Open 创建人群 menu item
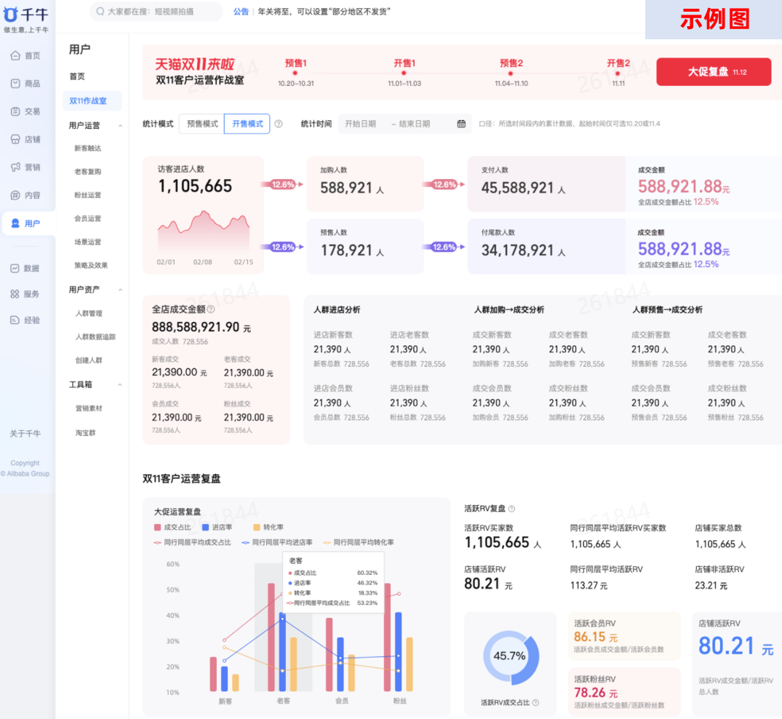Viewport: 782px width, 719px height. [89, 360]
